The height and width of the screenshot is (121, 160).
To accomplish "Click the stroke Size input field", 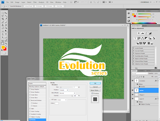I will (75, 87).
